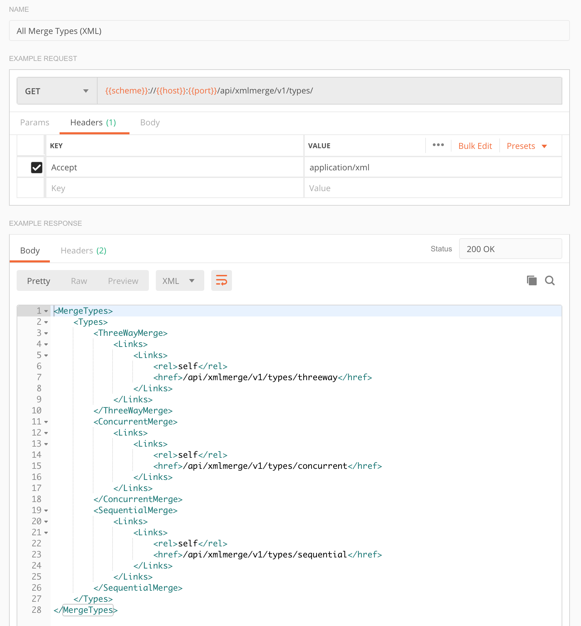Click the example name input field

289,31
